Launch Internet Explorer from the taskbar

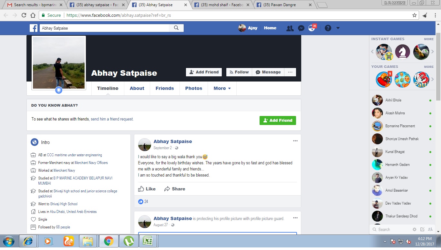28,241
